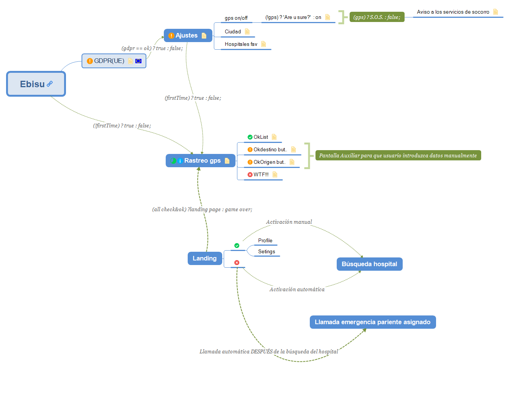Click the red cross marker on the Landing branch
Viewport: 510px width, 411px height.
237,263
